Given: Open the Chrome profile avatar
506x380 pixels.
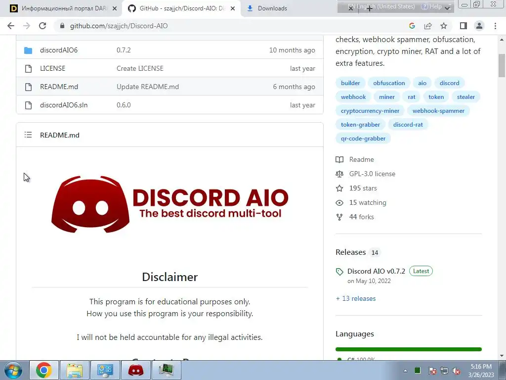Looking at the screenshot, I should [479, 26].
